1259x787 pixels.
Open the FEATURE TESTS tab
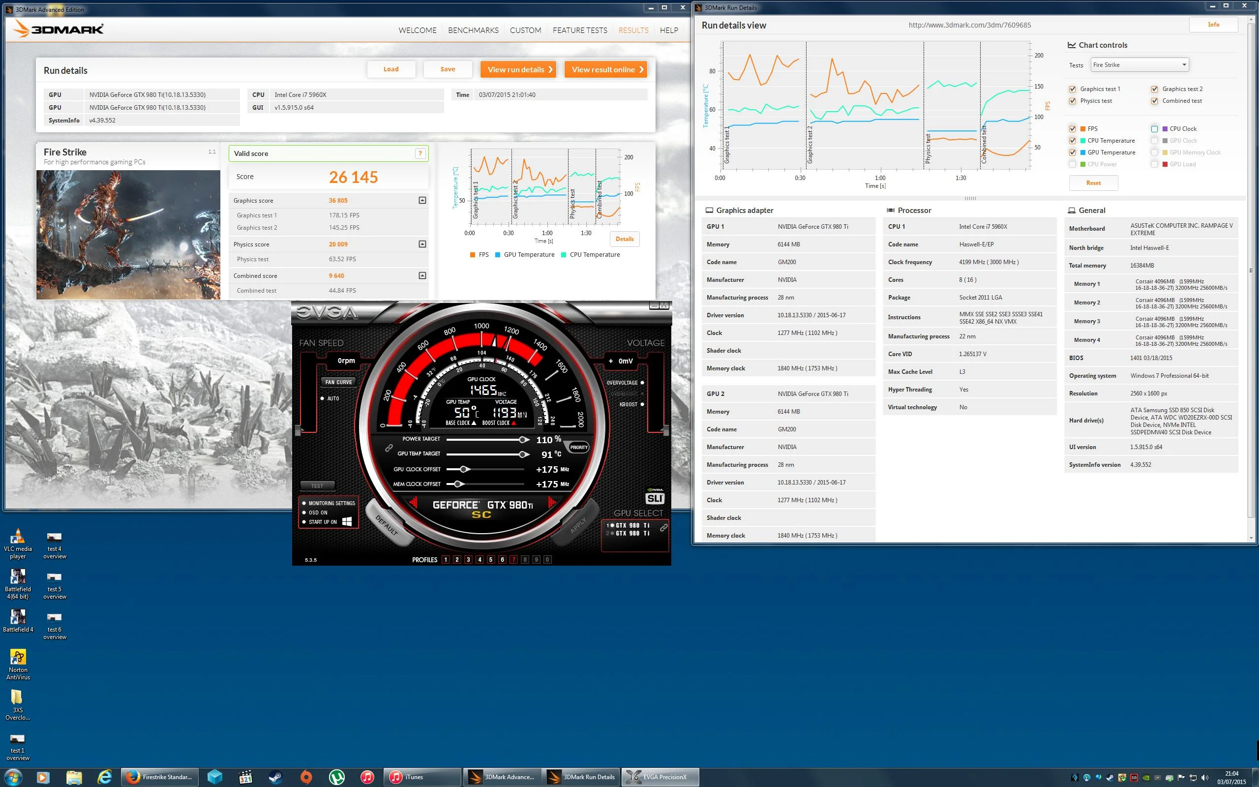[579, 30]
